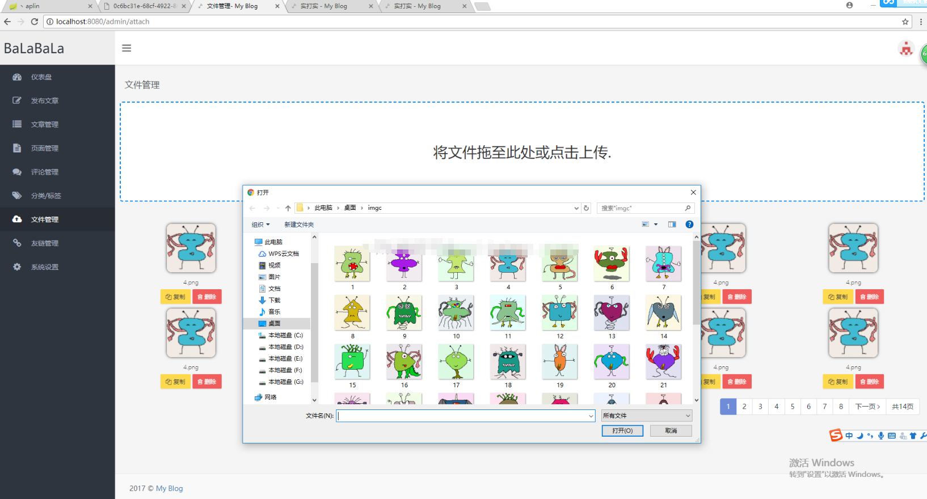Click 此电脑 breadcrumb in address bar

pos(323,208)
